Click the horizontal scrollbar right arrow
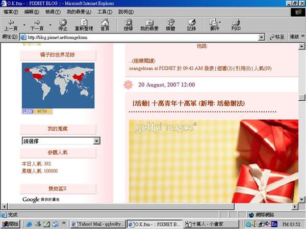Screen dimensions: 306x229 click(295, 207)
